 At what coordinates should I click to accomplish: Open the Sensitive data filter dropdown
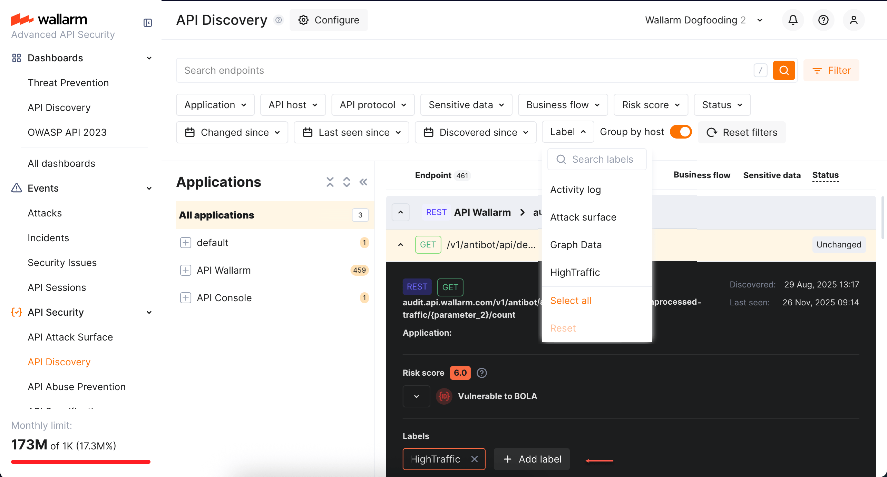coord(466,105)
